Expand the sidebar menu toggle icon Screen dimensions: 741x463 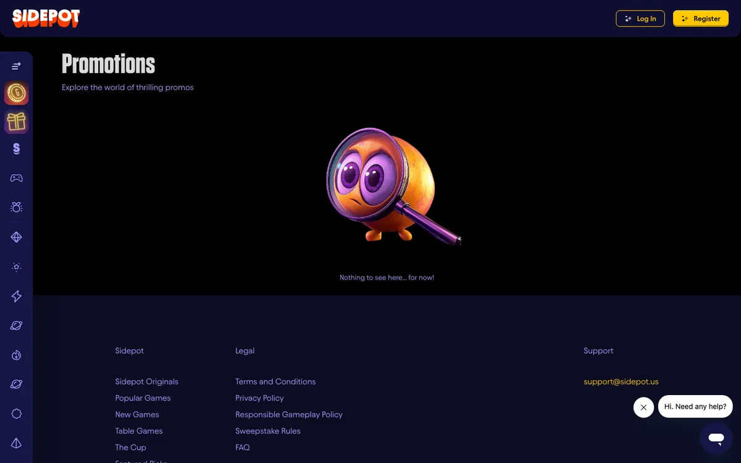click(x=17, y=66)
